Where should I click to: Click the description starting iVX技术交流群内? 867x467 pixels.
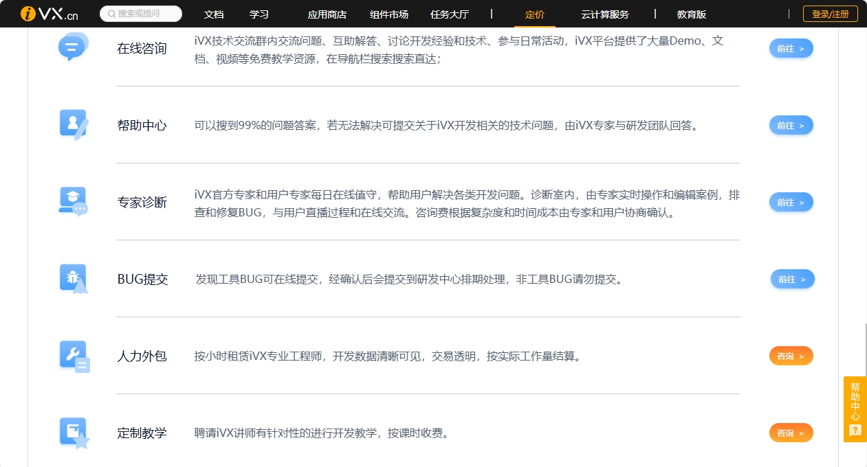pyautogui.click(x=459, y=49)
